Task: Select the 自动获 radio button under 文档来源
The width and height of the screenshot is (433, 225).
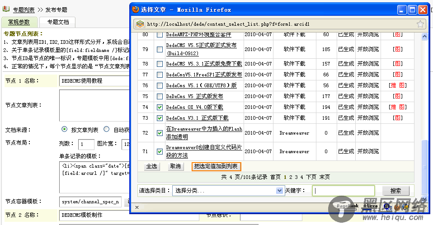Action: click(106, 129)
